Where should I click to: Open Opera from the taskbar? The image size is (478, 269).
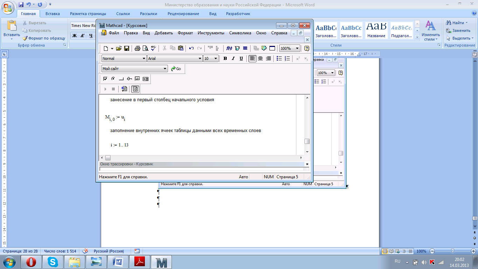(x=31, y=262)
